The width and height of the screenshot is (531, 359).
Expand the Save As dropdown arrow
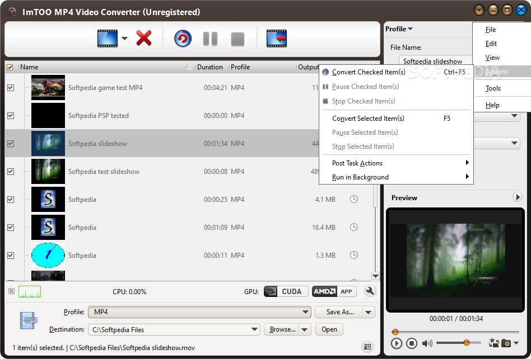tap(369, 313)
